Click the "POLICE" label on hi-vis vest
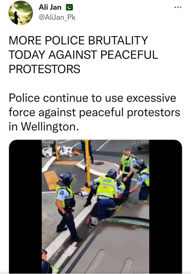Image resolution: width=191 pixels, height=274 pixels. tap(107, 181)
